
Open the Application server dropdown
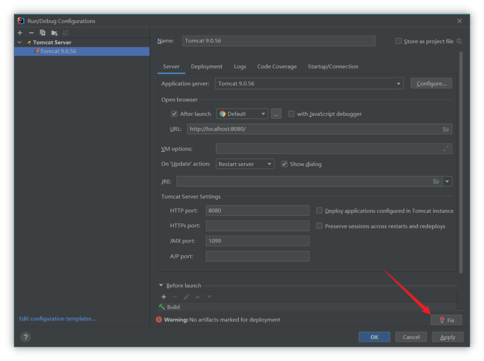pyautogui.click(x=309, y=84)
